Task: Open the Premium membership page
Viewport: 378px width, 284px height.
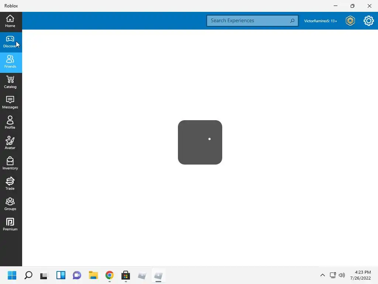Action: click(11, 225)
